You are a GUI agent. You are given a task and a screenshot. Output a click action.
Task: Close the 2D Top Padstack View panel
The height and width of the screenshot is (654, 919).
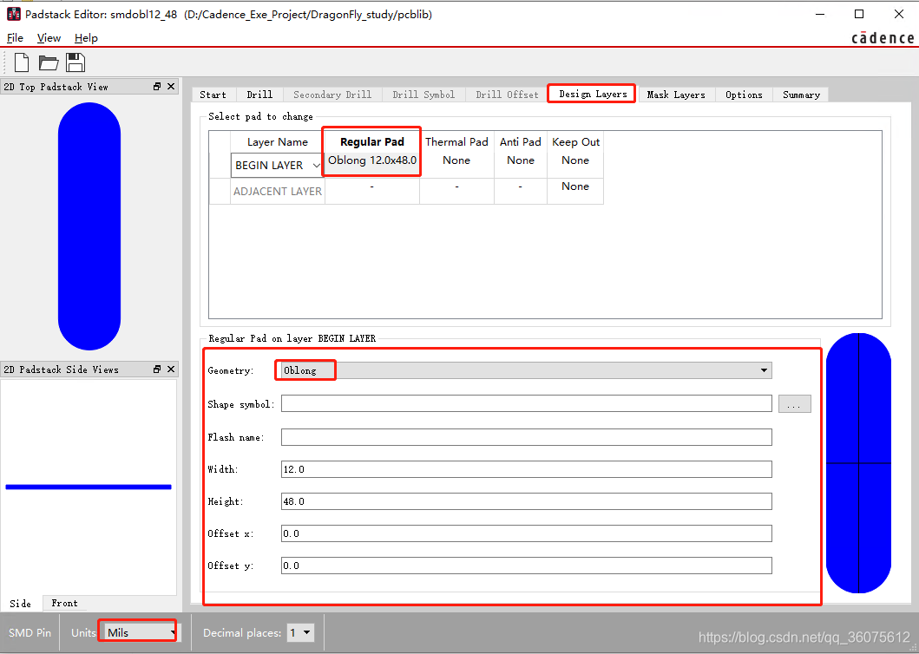[x=170, y=87]
